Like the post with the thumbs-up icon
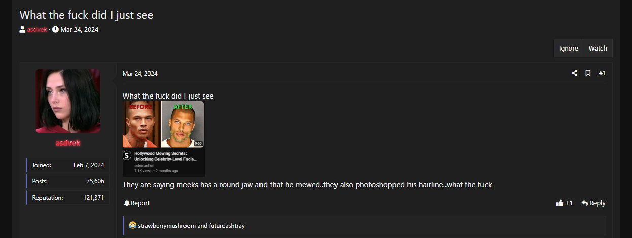The height and width of the screenshot is (238, 632). [560, 203]
